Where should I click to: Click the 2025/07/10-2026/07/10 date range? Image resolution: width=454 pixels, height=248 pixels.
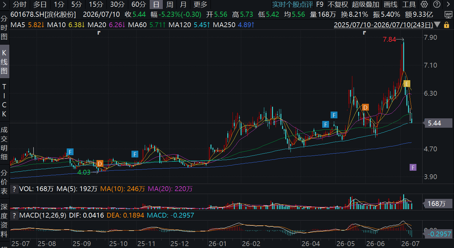click(383, 25)
